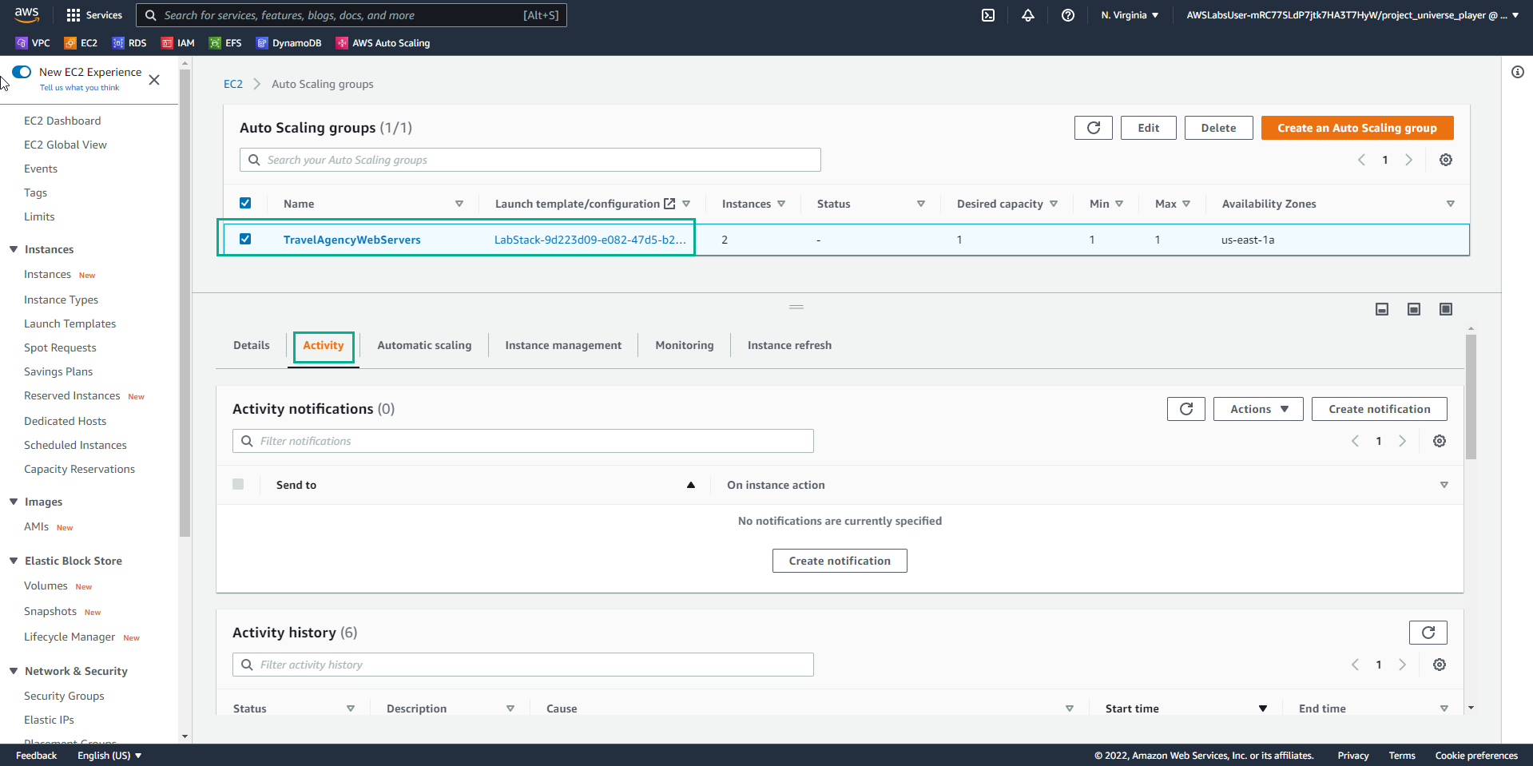Open Activity history settings gear
The height and width of the screenshot is (766, 1533).
coord(1439,665)
